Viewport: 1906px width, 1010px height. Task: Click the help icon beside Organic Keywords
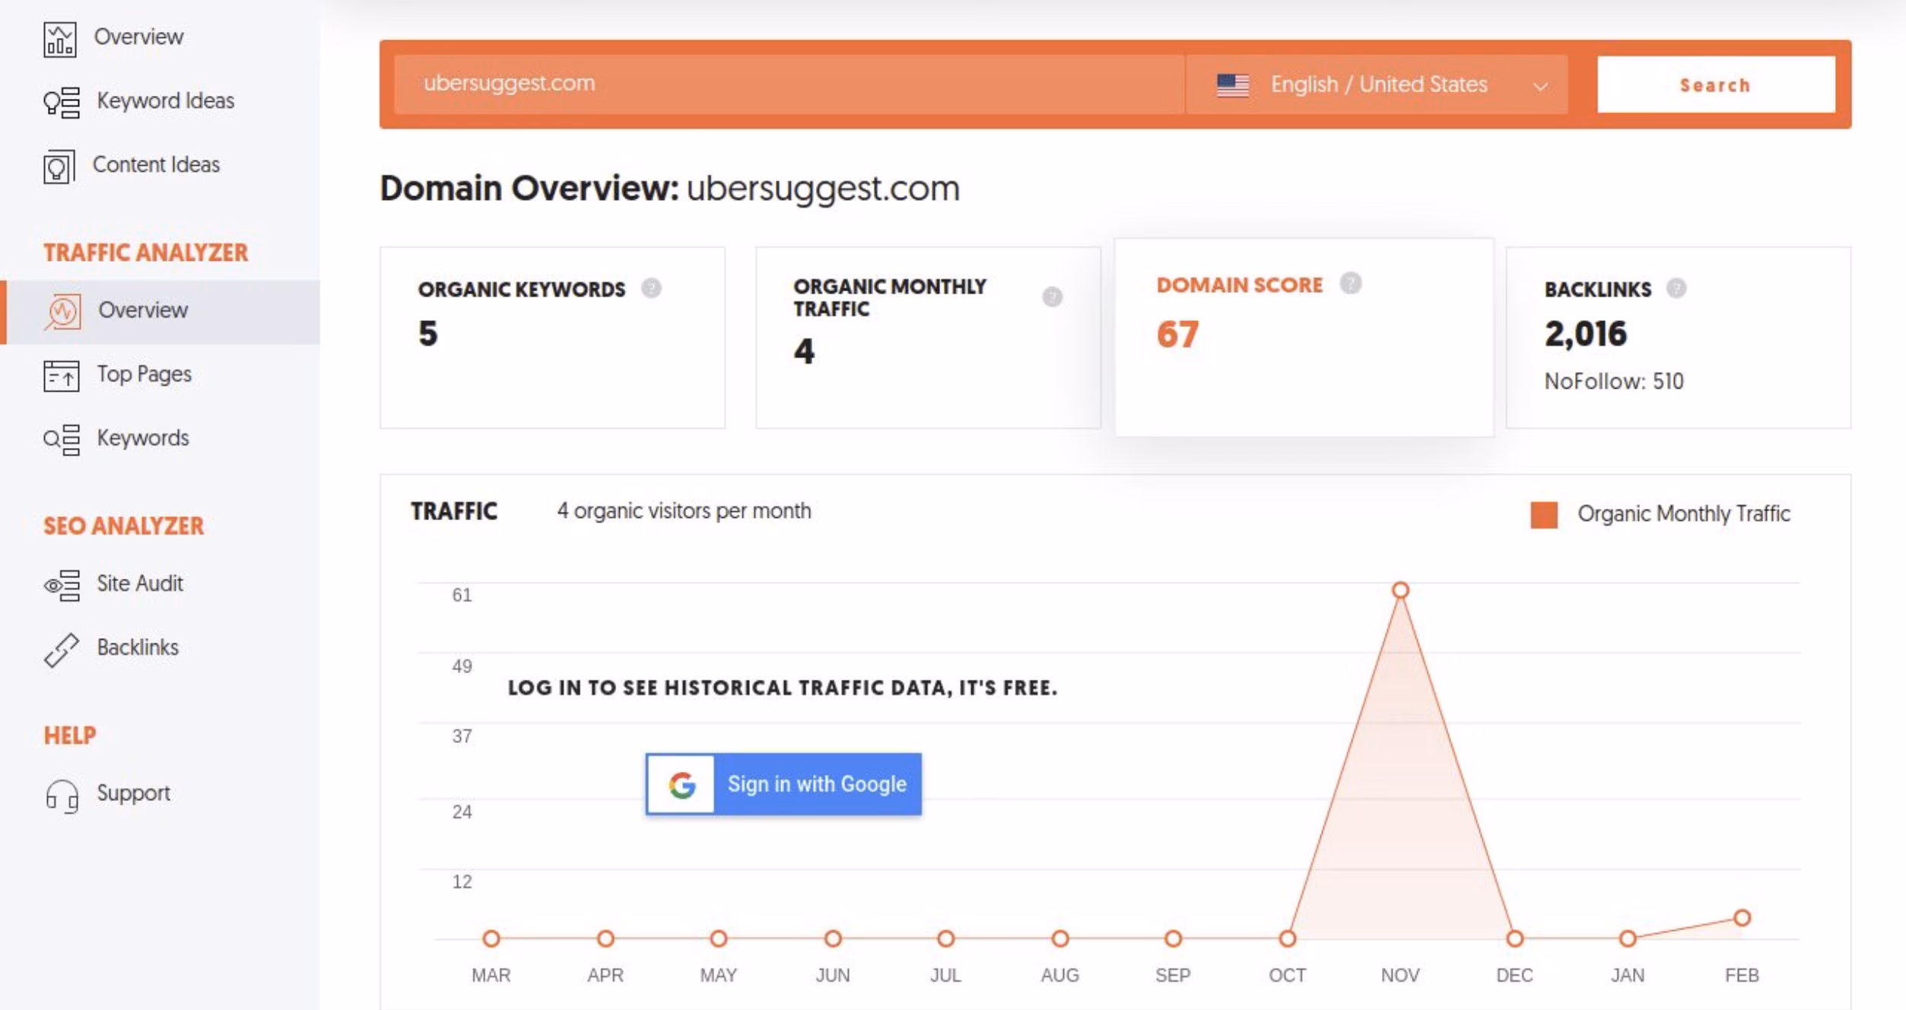pos(651,288)
